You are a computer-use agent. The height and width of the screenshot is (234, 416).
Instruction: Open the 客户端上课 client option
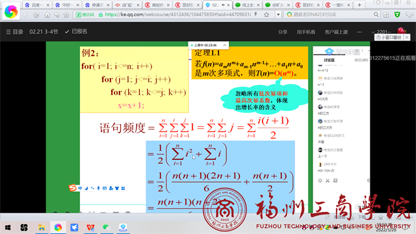pyautogui.click(x=336, y=32)
